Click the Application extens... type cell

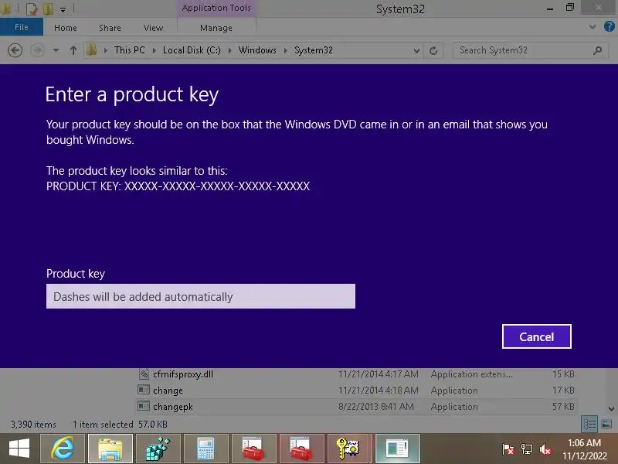472,374
